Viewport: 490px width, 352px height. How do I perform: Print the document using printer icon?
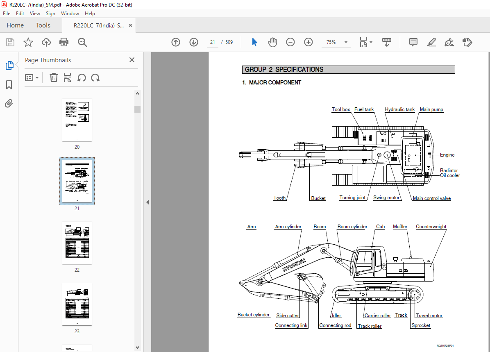coord(64,42)
